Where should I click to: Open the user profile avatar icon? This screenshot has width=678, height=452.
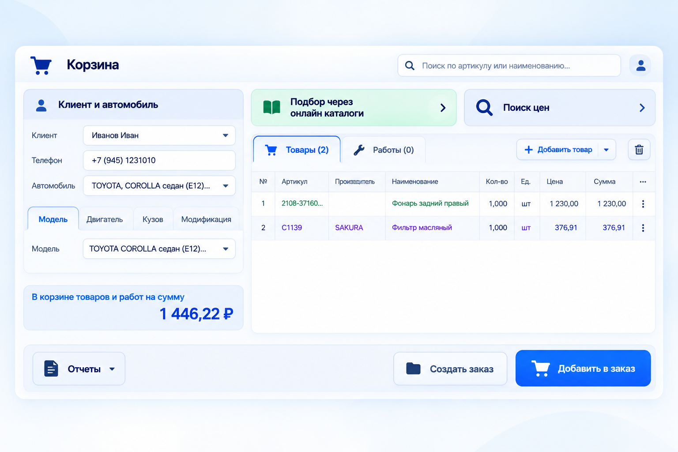coord(640,65)
